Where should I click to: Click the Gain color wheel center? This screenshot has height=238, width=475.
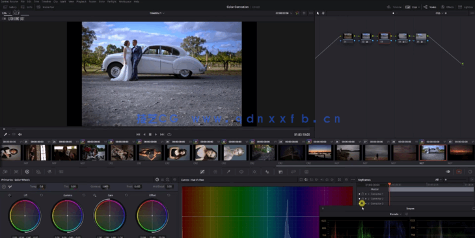110,216
